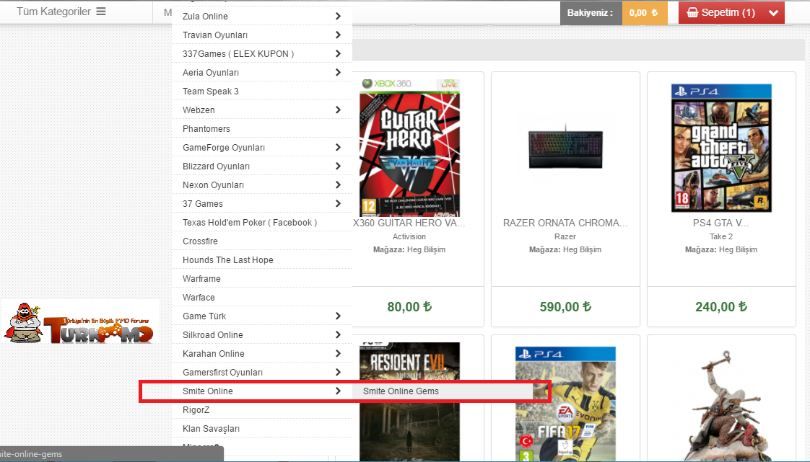Expand the 337Games submenu arrow
The height and width of the screenshot is (462, 810).
[338, 53]
